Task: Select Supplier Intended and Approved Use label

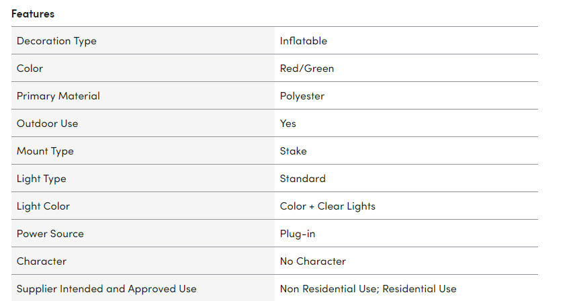Action: click(106, 289)
